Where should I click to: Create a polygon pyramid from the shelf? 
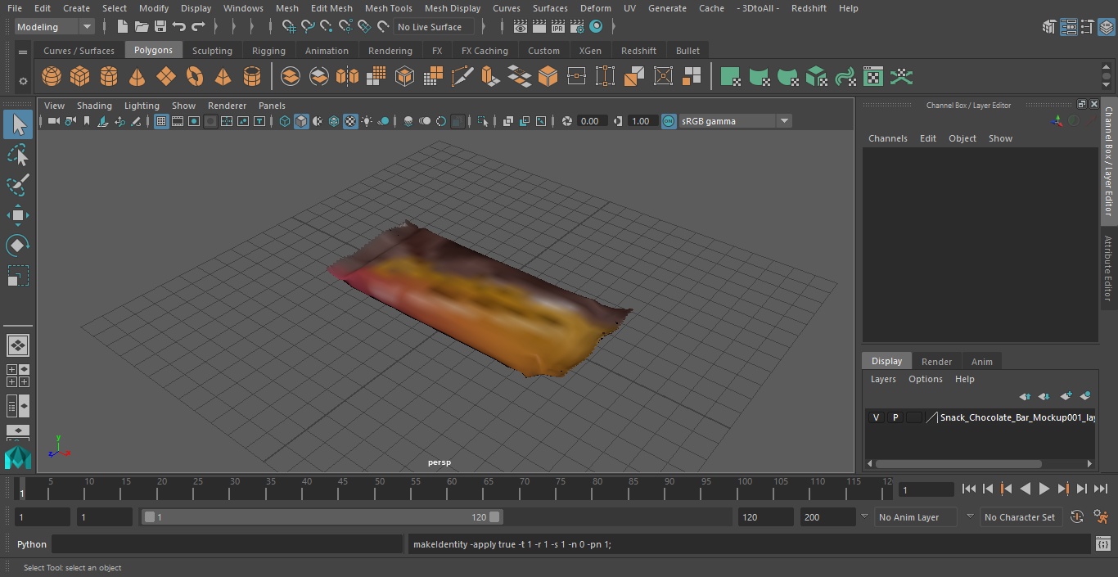pyautogui.click(x=223, y=77)
